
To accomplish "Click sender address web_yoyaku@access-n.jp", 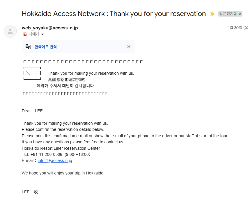I will [50, 28].
